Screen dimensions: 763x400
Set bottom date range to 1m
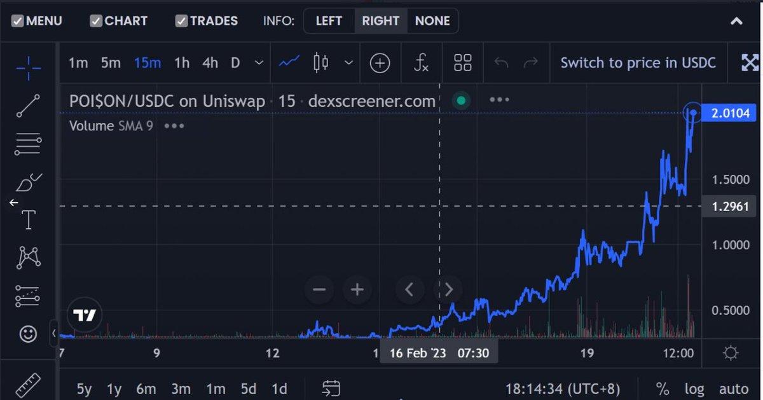[215, 389]
